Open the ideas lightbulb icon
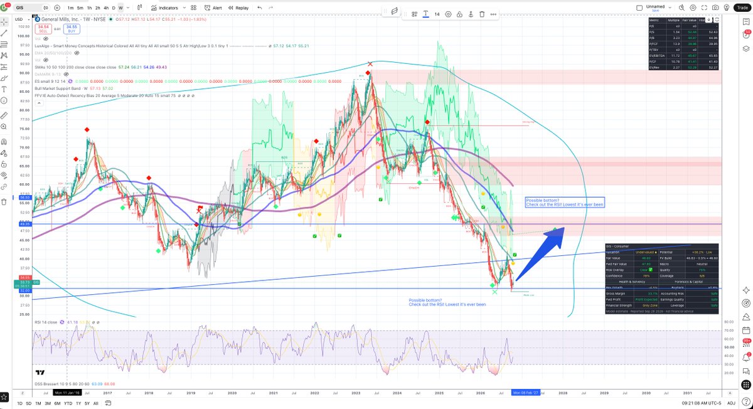The height and width of the screenshot is (409, 753). click(727, 8)
